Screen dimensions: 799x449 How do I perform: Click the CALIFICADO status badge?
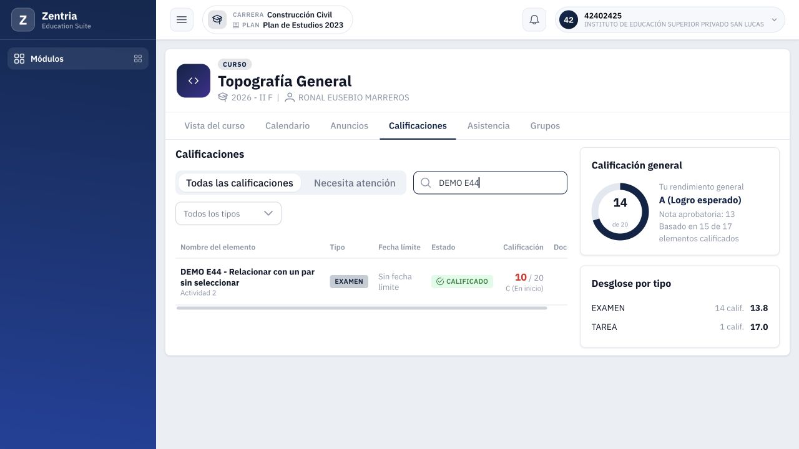[x=462, y=281]
